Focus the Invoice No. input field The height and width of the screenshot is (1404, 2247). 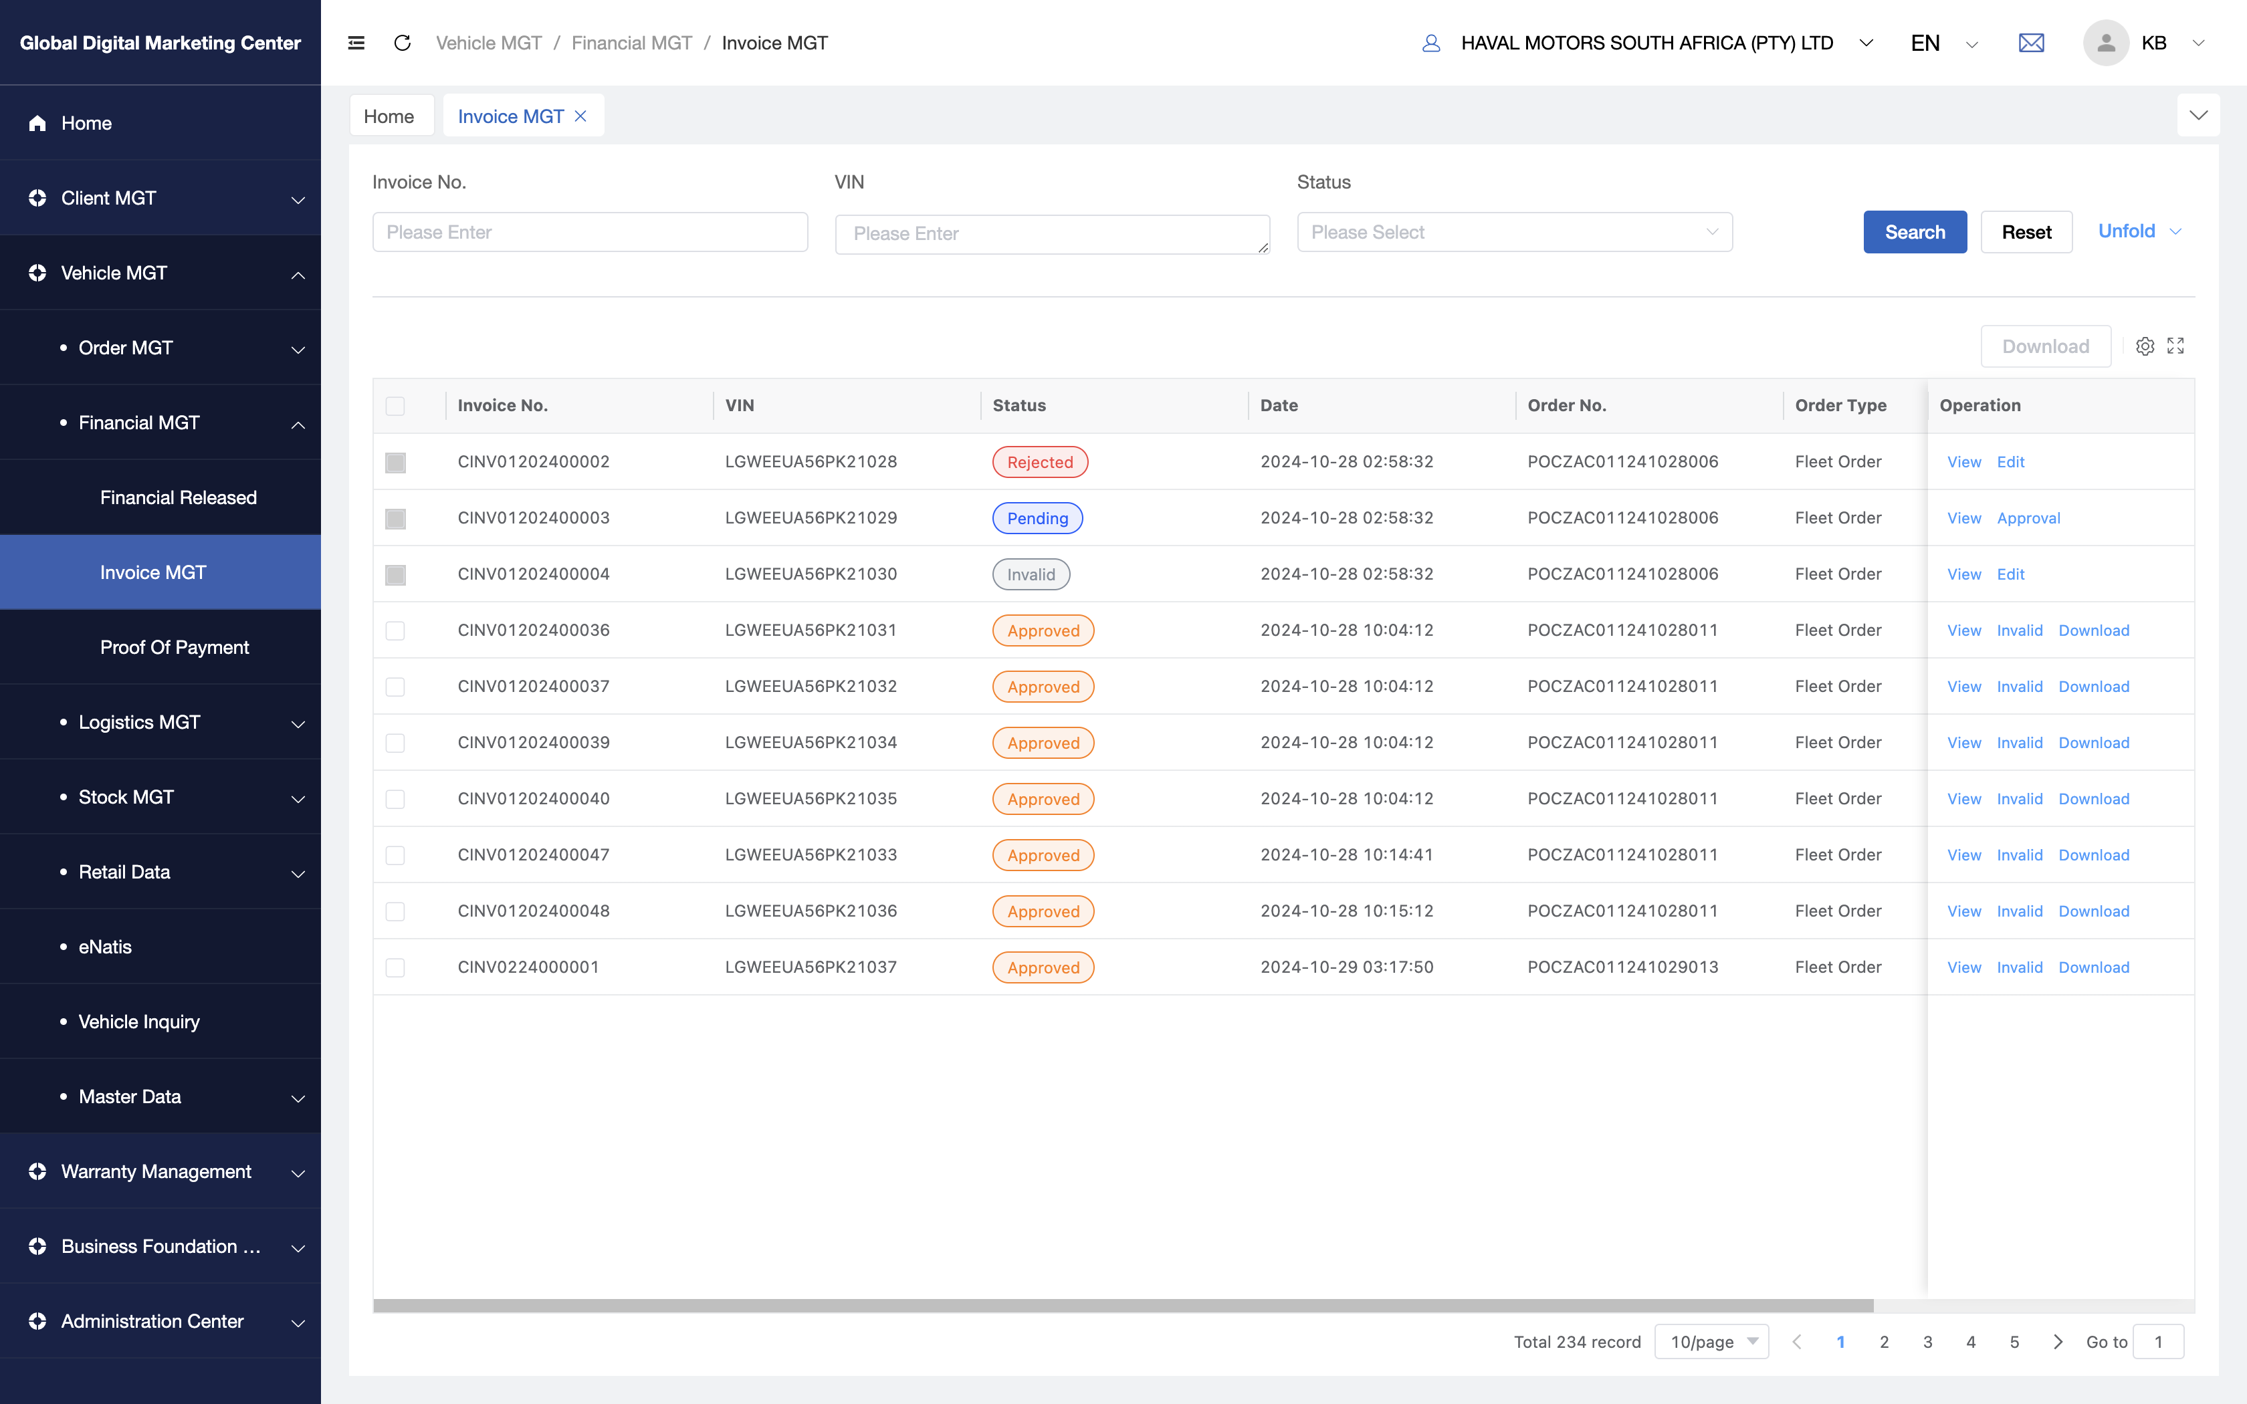(x=590, y=232)
